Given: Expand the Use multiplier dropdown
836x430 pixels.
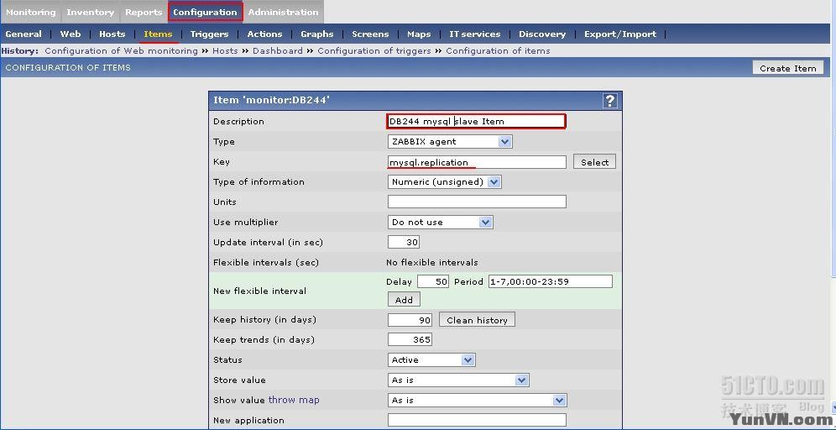Looking at the screenshot, I should click(x=441, y=222).
